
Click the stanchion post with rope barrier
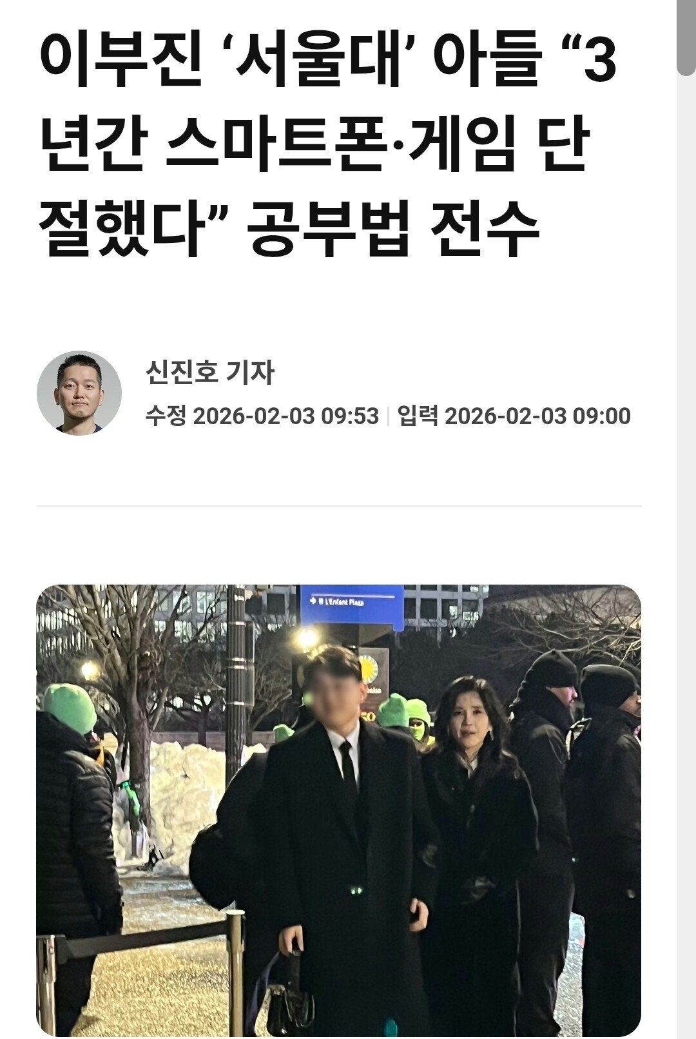[236, 973]
